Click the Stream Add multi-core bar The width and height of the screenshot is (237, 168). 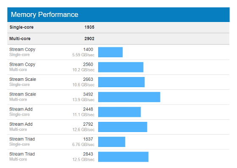(x=123, y=127)
